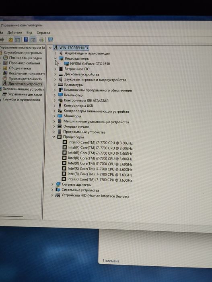212x282 pixels.
Task: Click the Up One Level folder icon
Action: (x=10, y=39)
